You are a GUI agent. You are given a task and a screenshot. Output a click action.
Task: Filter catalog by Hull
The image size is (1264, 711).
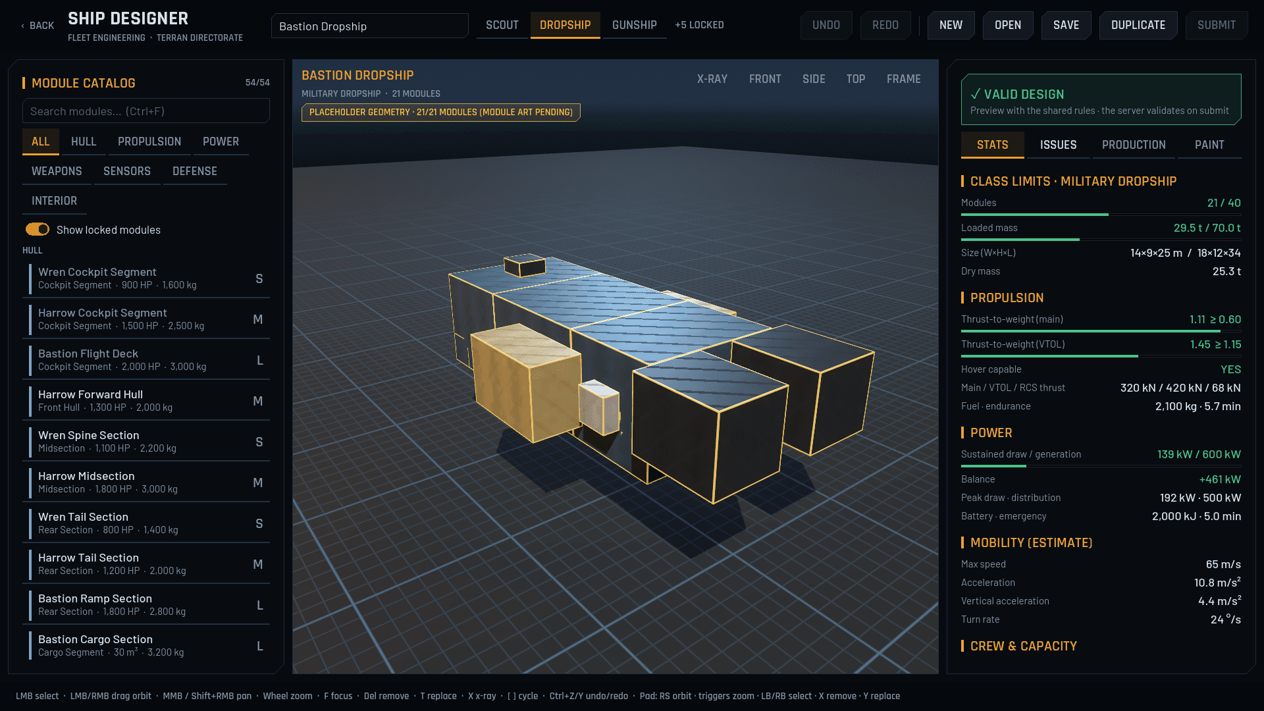coord(84,142)
